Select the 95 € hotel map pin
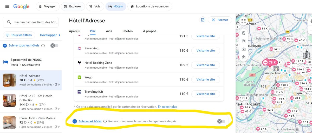Image resolution: width=312 pixels, height=133 pixels. (x=288, y=39)
